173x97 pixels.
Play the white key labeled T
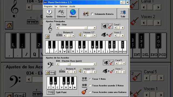coord(78,51)
